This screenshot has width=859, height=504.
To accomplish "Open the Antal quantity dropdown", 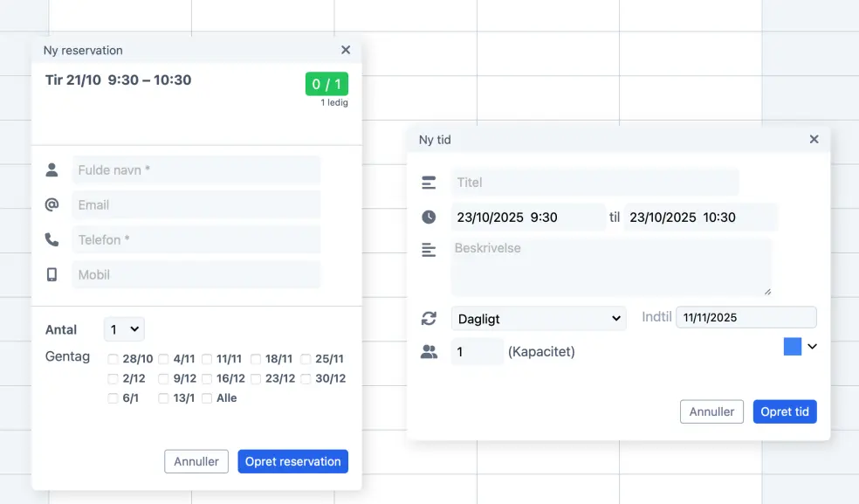I will (x=124, y=329).
